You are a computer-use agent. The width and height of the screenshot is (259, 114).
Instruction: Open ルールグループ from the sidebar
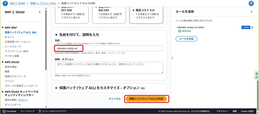pyautogui.click(x=13, y=47)
